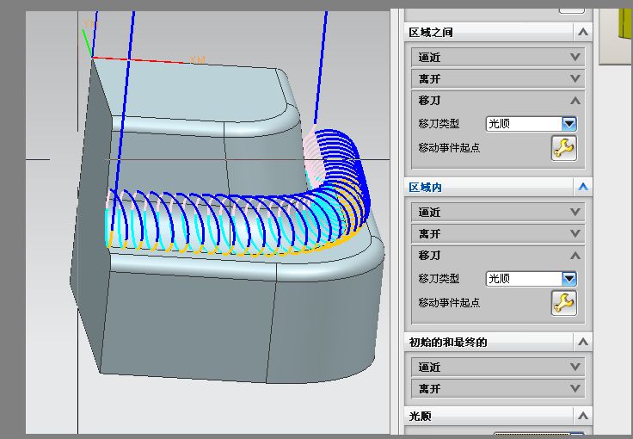This screenshot has height=439, width=633.
Task: Expand 逼近 under 区域之间
Action: click(x=575, y=58)
